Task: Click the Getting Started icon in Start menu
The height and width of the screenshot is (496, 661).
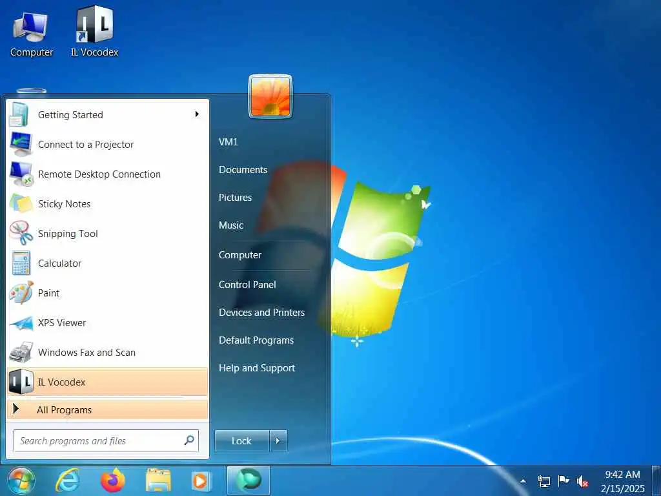Action: click(x=19, y=114)
